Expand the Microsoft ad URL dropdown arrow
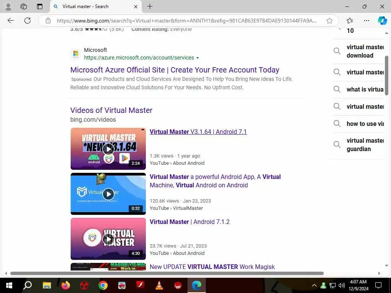The image size is (391, 293). pos(197,58)
